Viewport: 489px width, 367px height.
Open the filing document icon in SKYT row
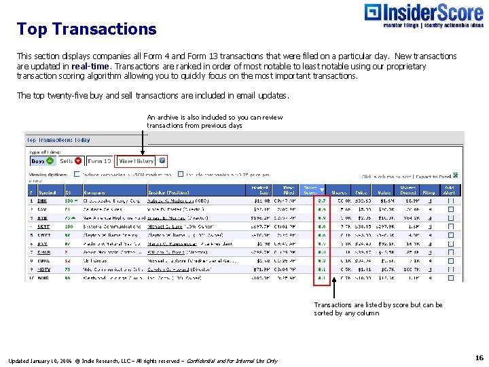coord(430,226)
